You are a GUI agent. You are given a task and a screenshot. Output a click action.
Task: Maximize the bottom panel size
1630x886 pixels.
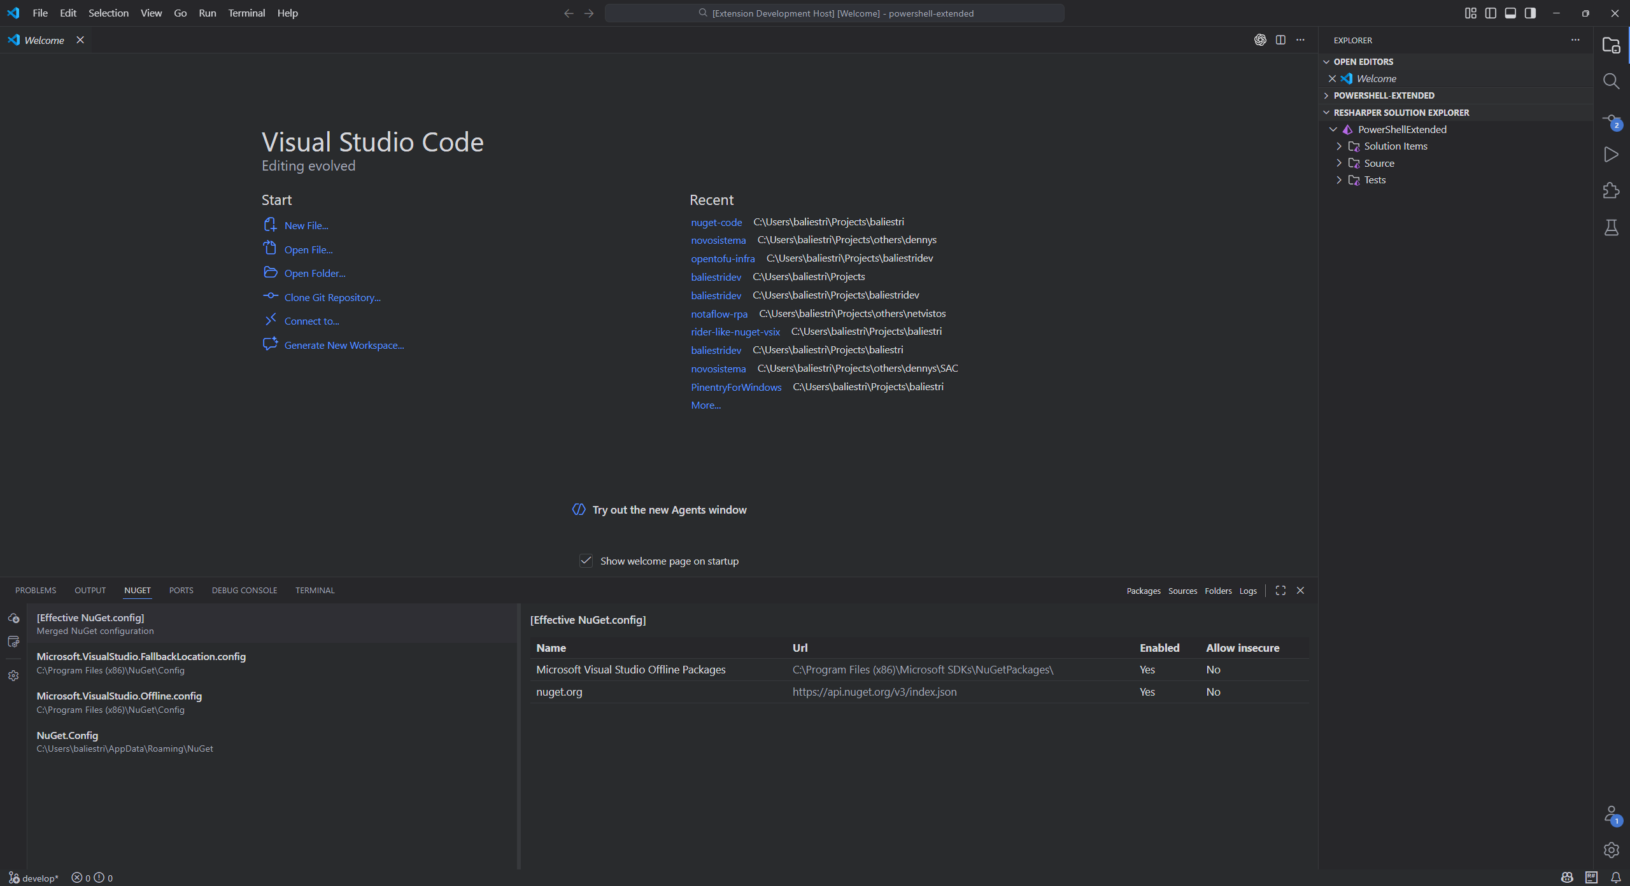(x=1280, y=591)
